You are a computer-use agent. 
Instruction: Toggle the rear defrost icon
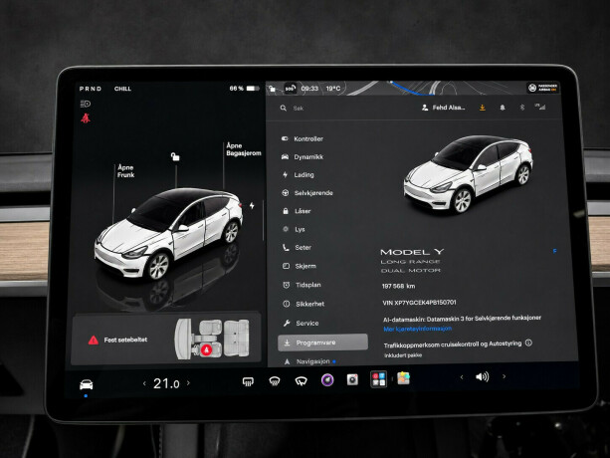point(248,381)
